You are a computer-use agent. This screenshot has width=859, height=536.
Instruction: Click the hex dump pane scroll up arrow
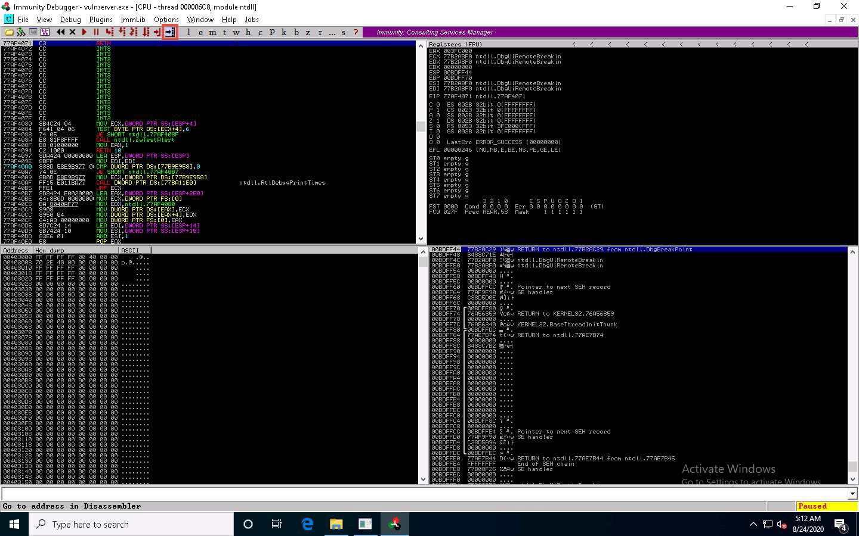pos(423,253)
